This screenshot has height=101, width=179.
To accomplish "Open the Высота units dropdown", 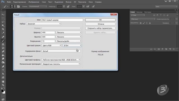I will pyautogui.click(x=69, y=37).
